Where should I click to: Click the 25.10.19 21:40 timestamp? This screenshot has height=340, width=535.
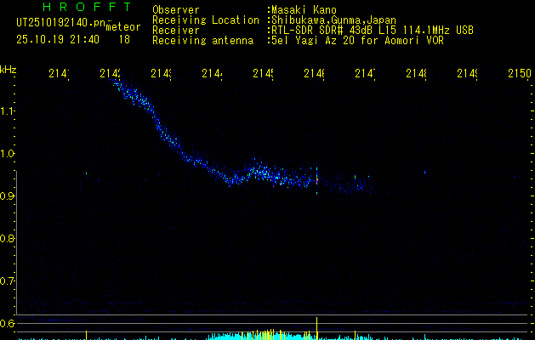tap(57, 39)
